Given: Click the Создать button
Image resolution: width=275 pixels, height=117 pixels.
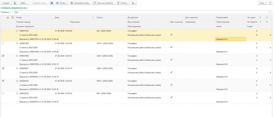Looking at the screenshot, I should 6,3.
